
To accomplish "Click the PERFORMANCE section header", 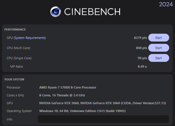I will [15, 29].
